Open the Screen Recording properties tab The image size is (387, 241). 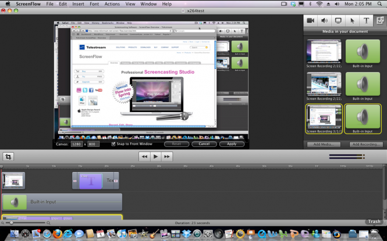(x=338, y=20)
